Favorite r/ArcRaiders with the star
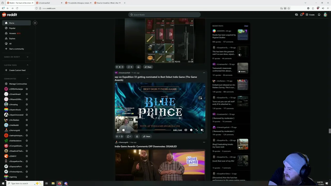Screen dimensions: 331x186 click(27, 120)
